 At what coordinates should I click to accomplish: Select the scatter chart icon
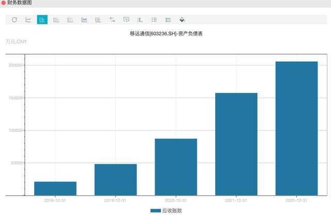pos(70,20)
